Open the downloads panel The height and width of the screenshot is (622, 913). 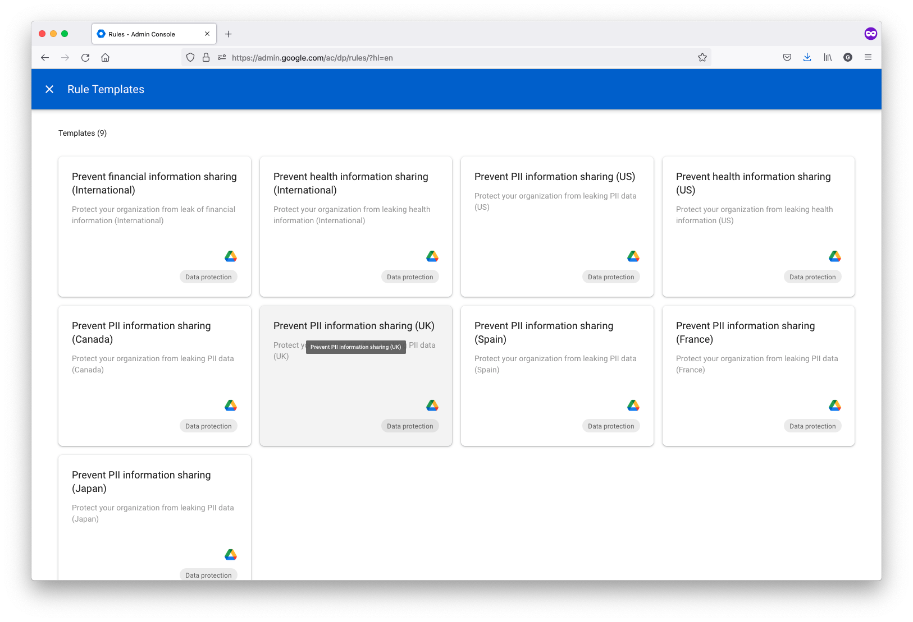[807, 57]
